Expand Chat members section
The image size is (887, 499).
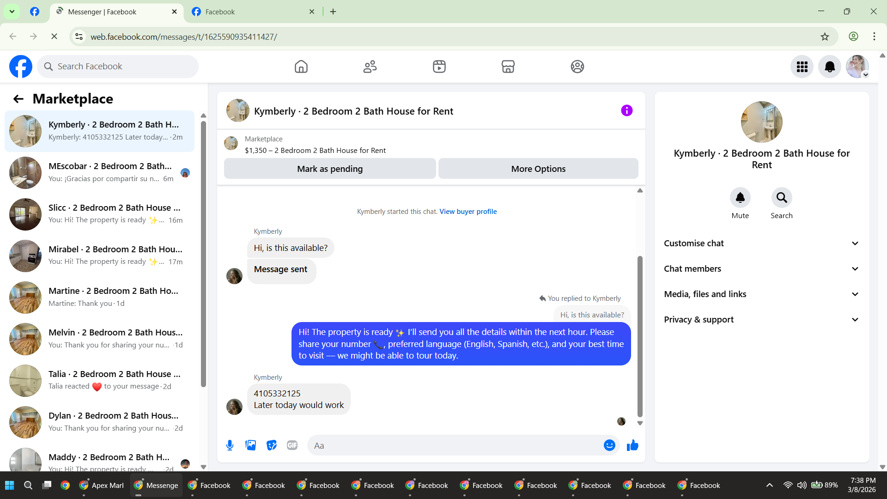(x=761, y=269)
